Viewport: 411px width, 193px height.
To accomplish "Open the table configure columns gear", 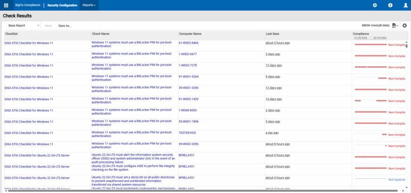I will 405,25.
